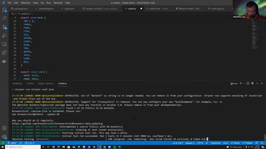The image size is (266, 149).
Task: Open the Help menu
Action: 67,3
